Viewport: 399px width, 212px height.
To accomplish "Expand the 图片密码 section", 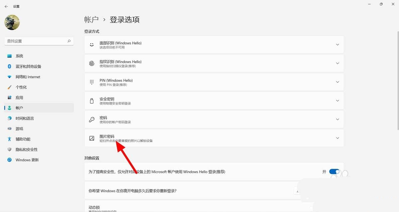I will (x=337, y=138).
